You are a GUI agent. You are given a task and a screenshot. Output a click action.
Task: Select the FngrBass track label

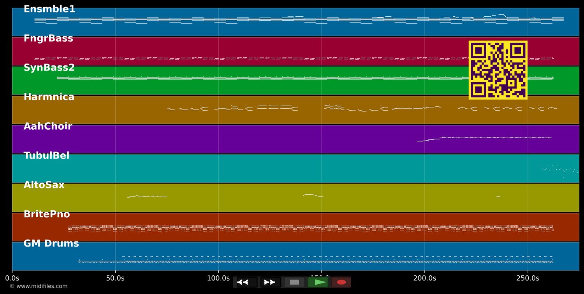[48, 39]
